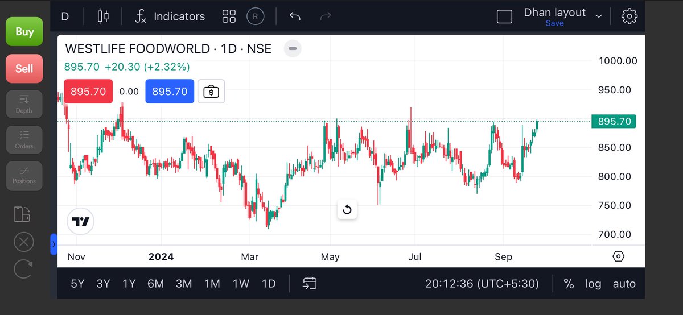The image size is (683, 315).
Task: Open the layout grid templates icon
Action: 229,16
